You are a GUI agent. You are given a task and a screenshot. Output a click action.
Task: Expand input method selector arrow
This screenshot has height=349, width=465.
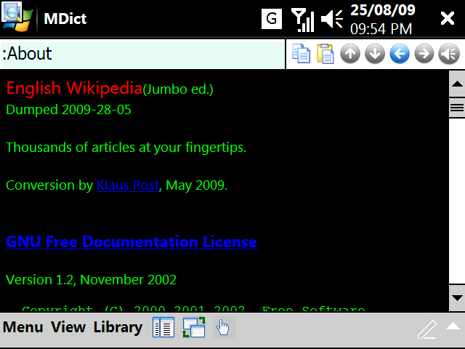[453, 326]
